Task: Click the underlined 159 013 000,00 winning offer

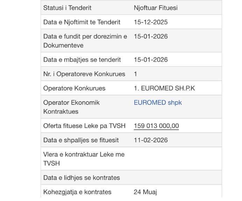Action: coord(156,126)
